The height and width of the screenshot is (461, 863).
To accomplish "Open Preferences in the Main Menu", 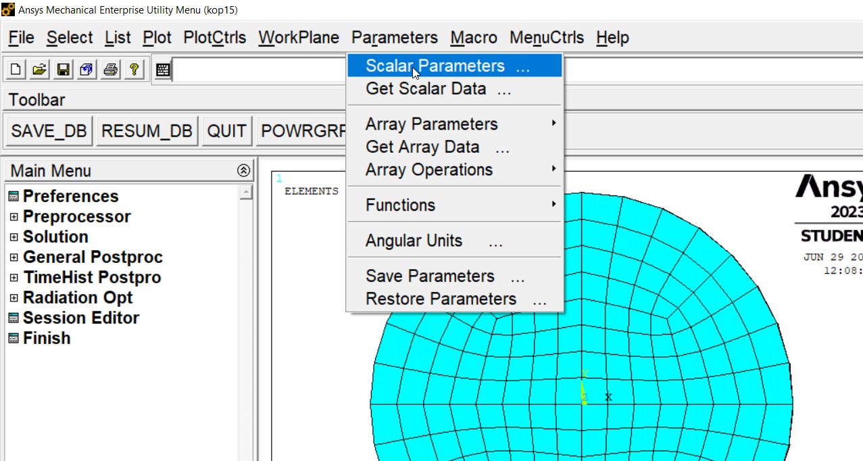I will click(x=70, y=196).
